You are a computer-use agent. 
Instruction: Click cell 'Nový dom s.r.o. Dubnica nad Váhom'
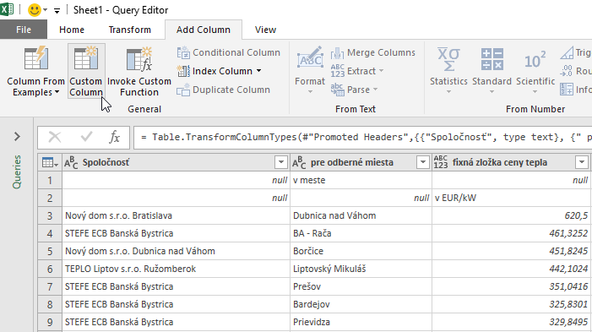click(176, 251)
